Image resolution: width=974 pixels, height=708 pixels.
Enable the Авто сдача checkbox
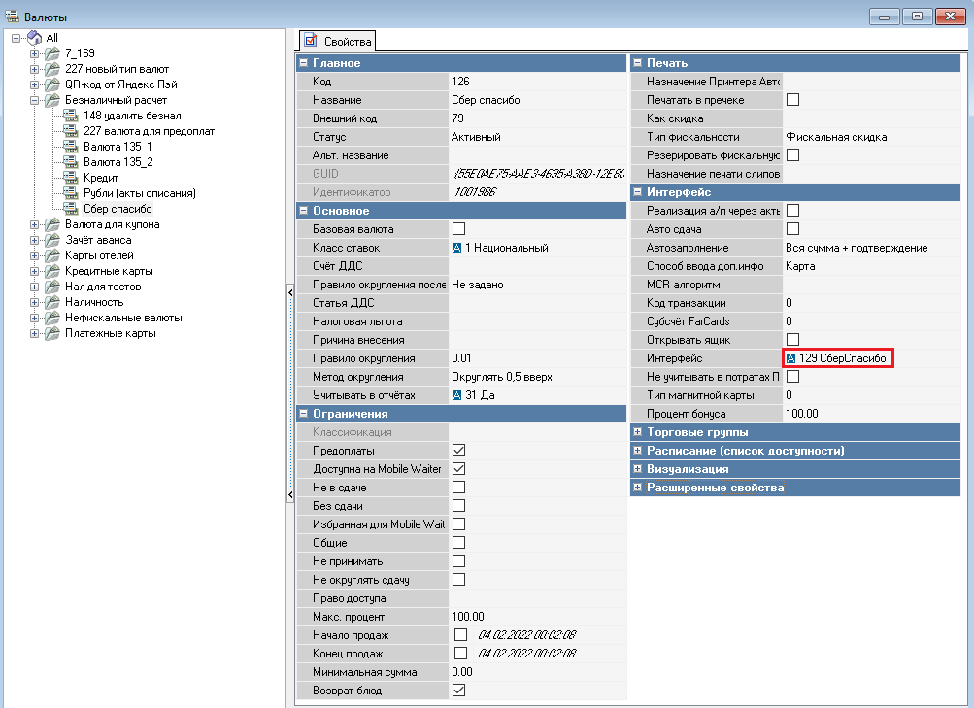pos(792,229)
